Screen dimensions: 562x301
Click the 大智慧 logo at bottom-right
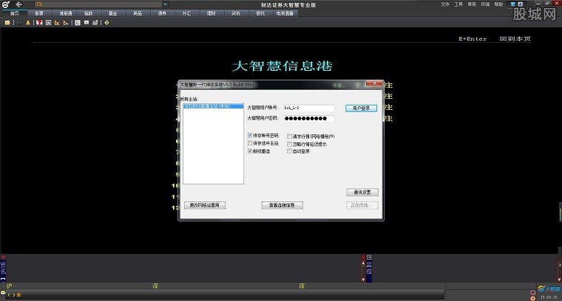pos(549,288)
